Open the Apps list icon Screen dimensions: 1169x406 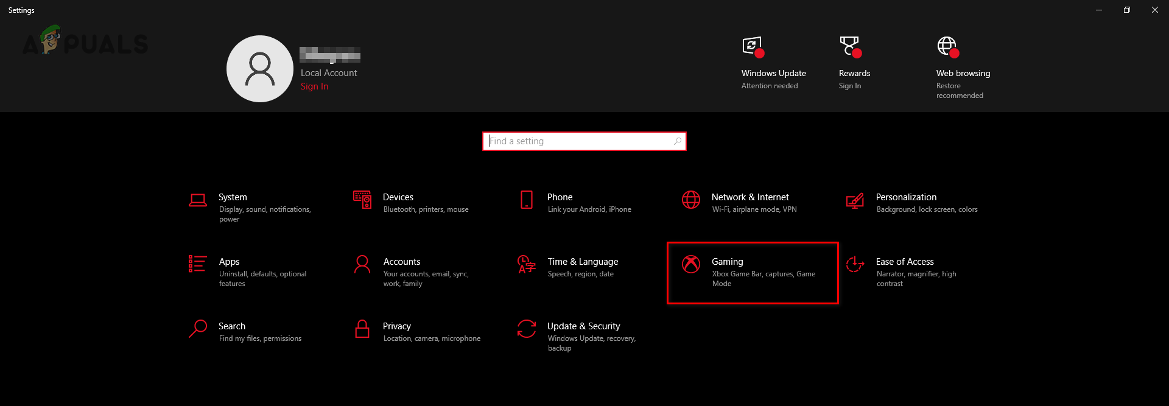tap(198, 264)
